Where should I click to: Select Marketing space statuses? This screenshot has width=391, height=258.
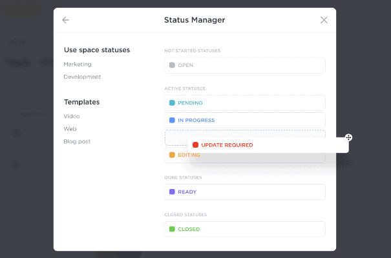tap(78, 64)
